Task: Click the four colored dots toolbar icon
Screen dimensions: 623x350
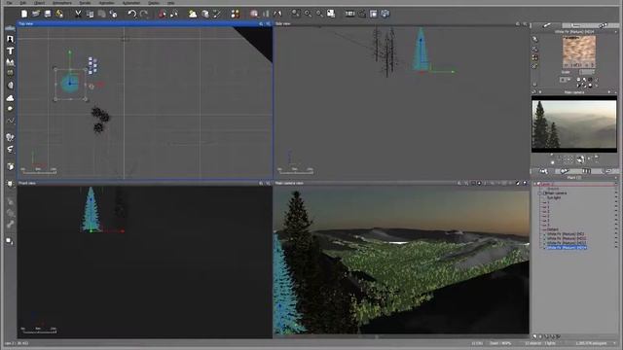Action: 236,14
